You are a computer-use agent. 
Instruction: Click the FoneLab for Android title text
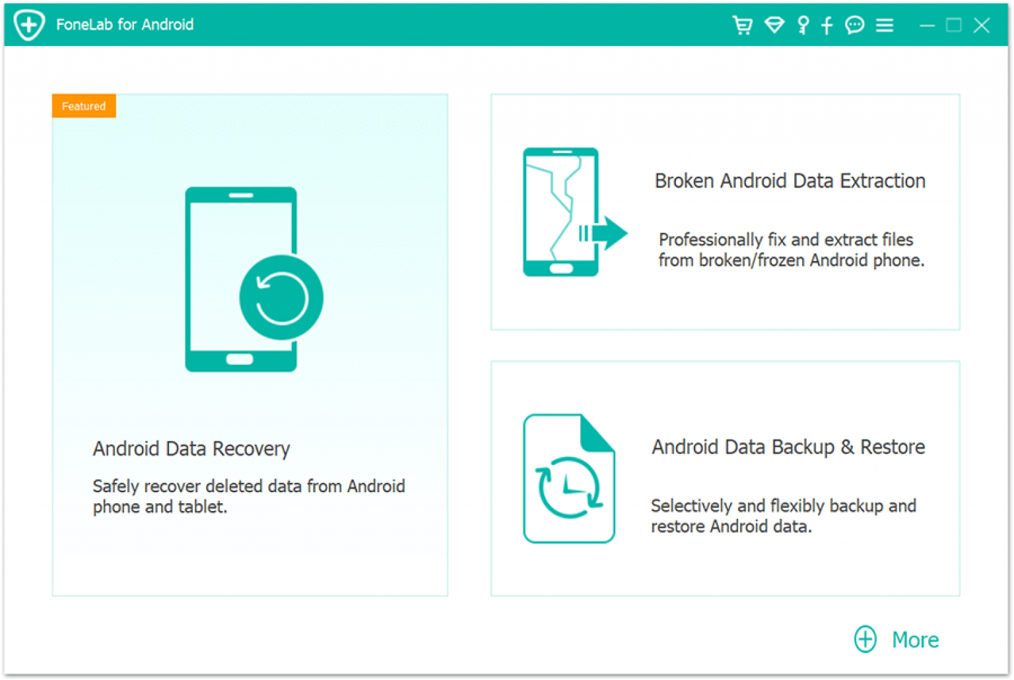125,24
